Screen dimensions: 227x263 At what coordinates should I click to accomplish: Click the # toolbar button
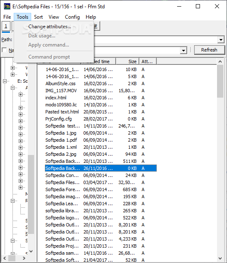97,26
